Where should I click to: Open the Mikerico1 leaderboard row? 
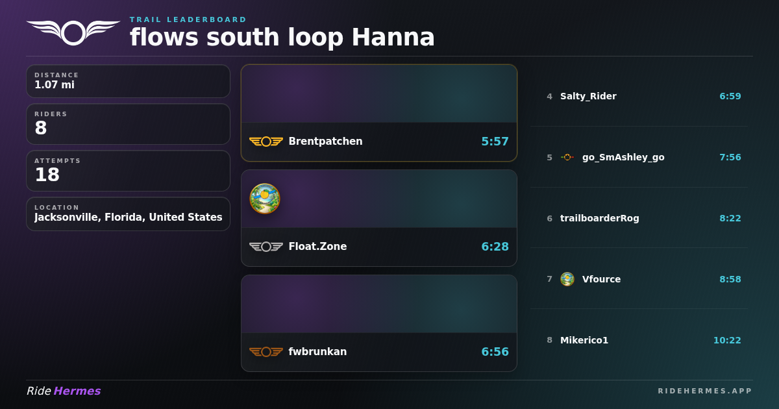click(639, 340)
